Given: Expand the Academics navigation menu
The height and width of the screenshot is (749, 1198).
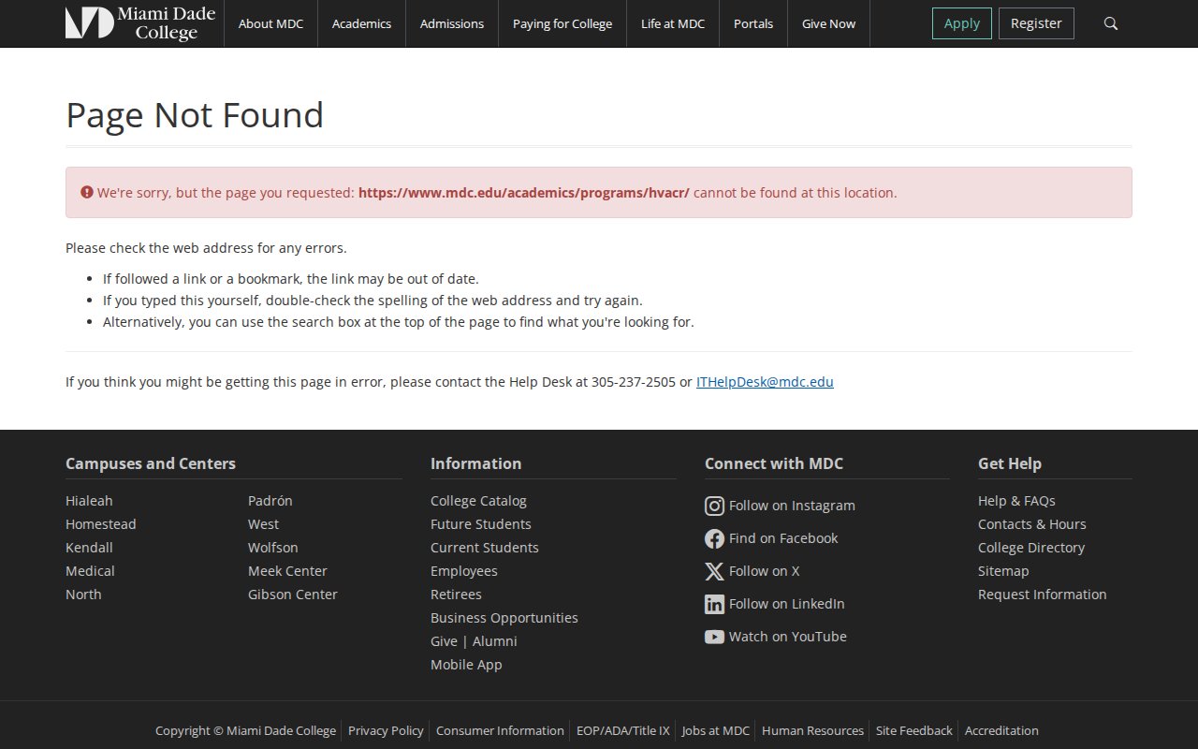Looking at the screenshot, I should pos(361,23).
